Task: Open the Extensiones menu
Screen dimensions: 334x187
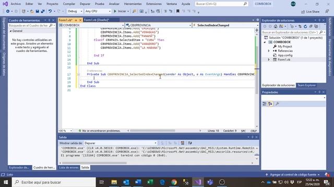Action: tap(154, 4)
